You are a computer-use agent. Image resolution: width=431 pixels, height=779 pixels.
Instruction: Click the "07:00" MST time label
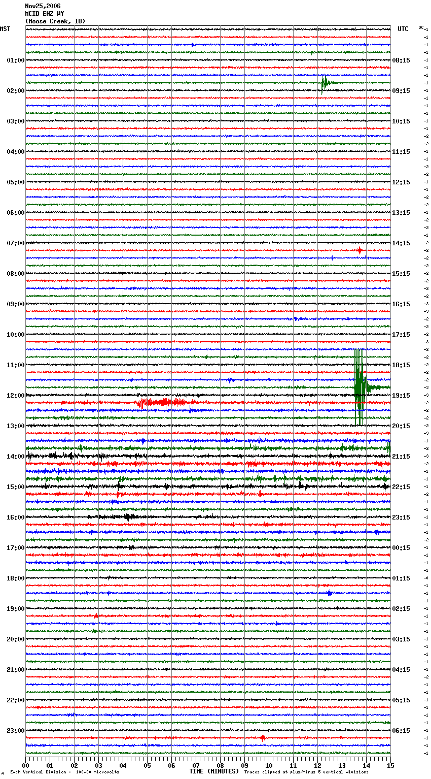(x=15, y=243)
